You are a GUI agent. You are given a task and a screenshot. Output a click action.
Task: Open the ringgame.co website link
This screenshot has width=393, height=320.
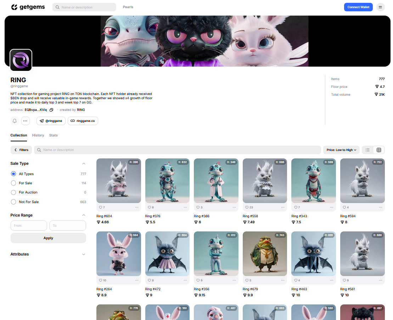(83, 121)
